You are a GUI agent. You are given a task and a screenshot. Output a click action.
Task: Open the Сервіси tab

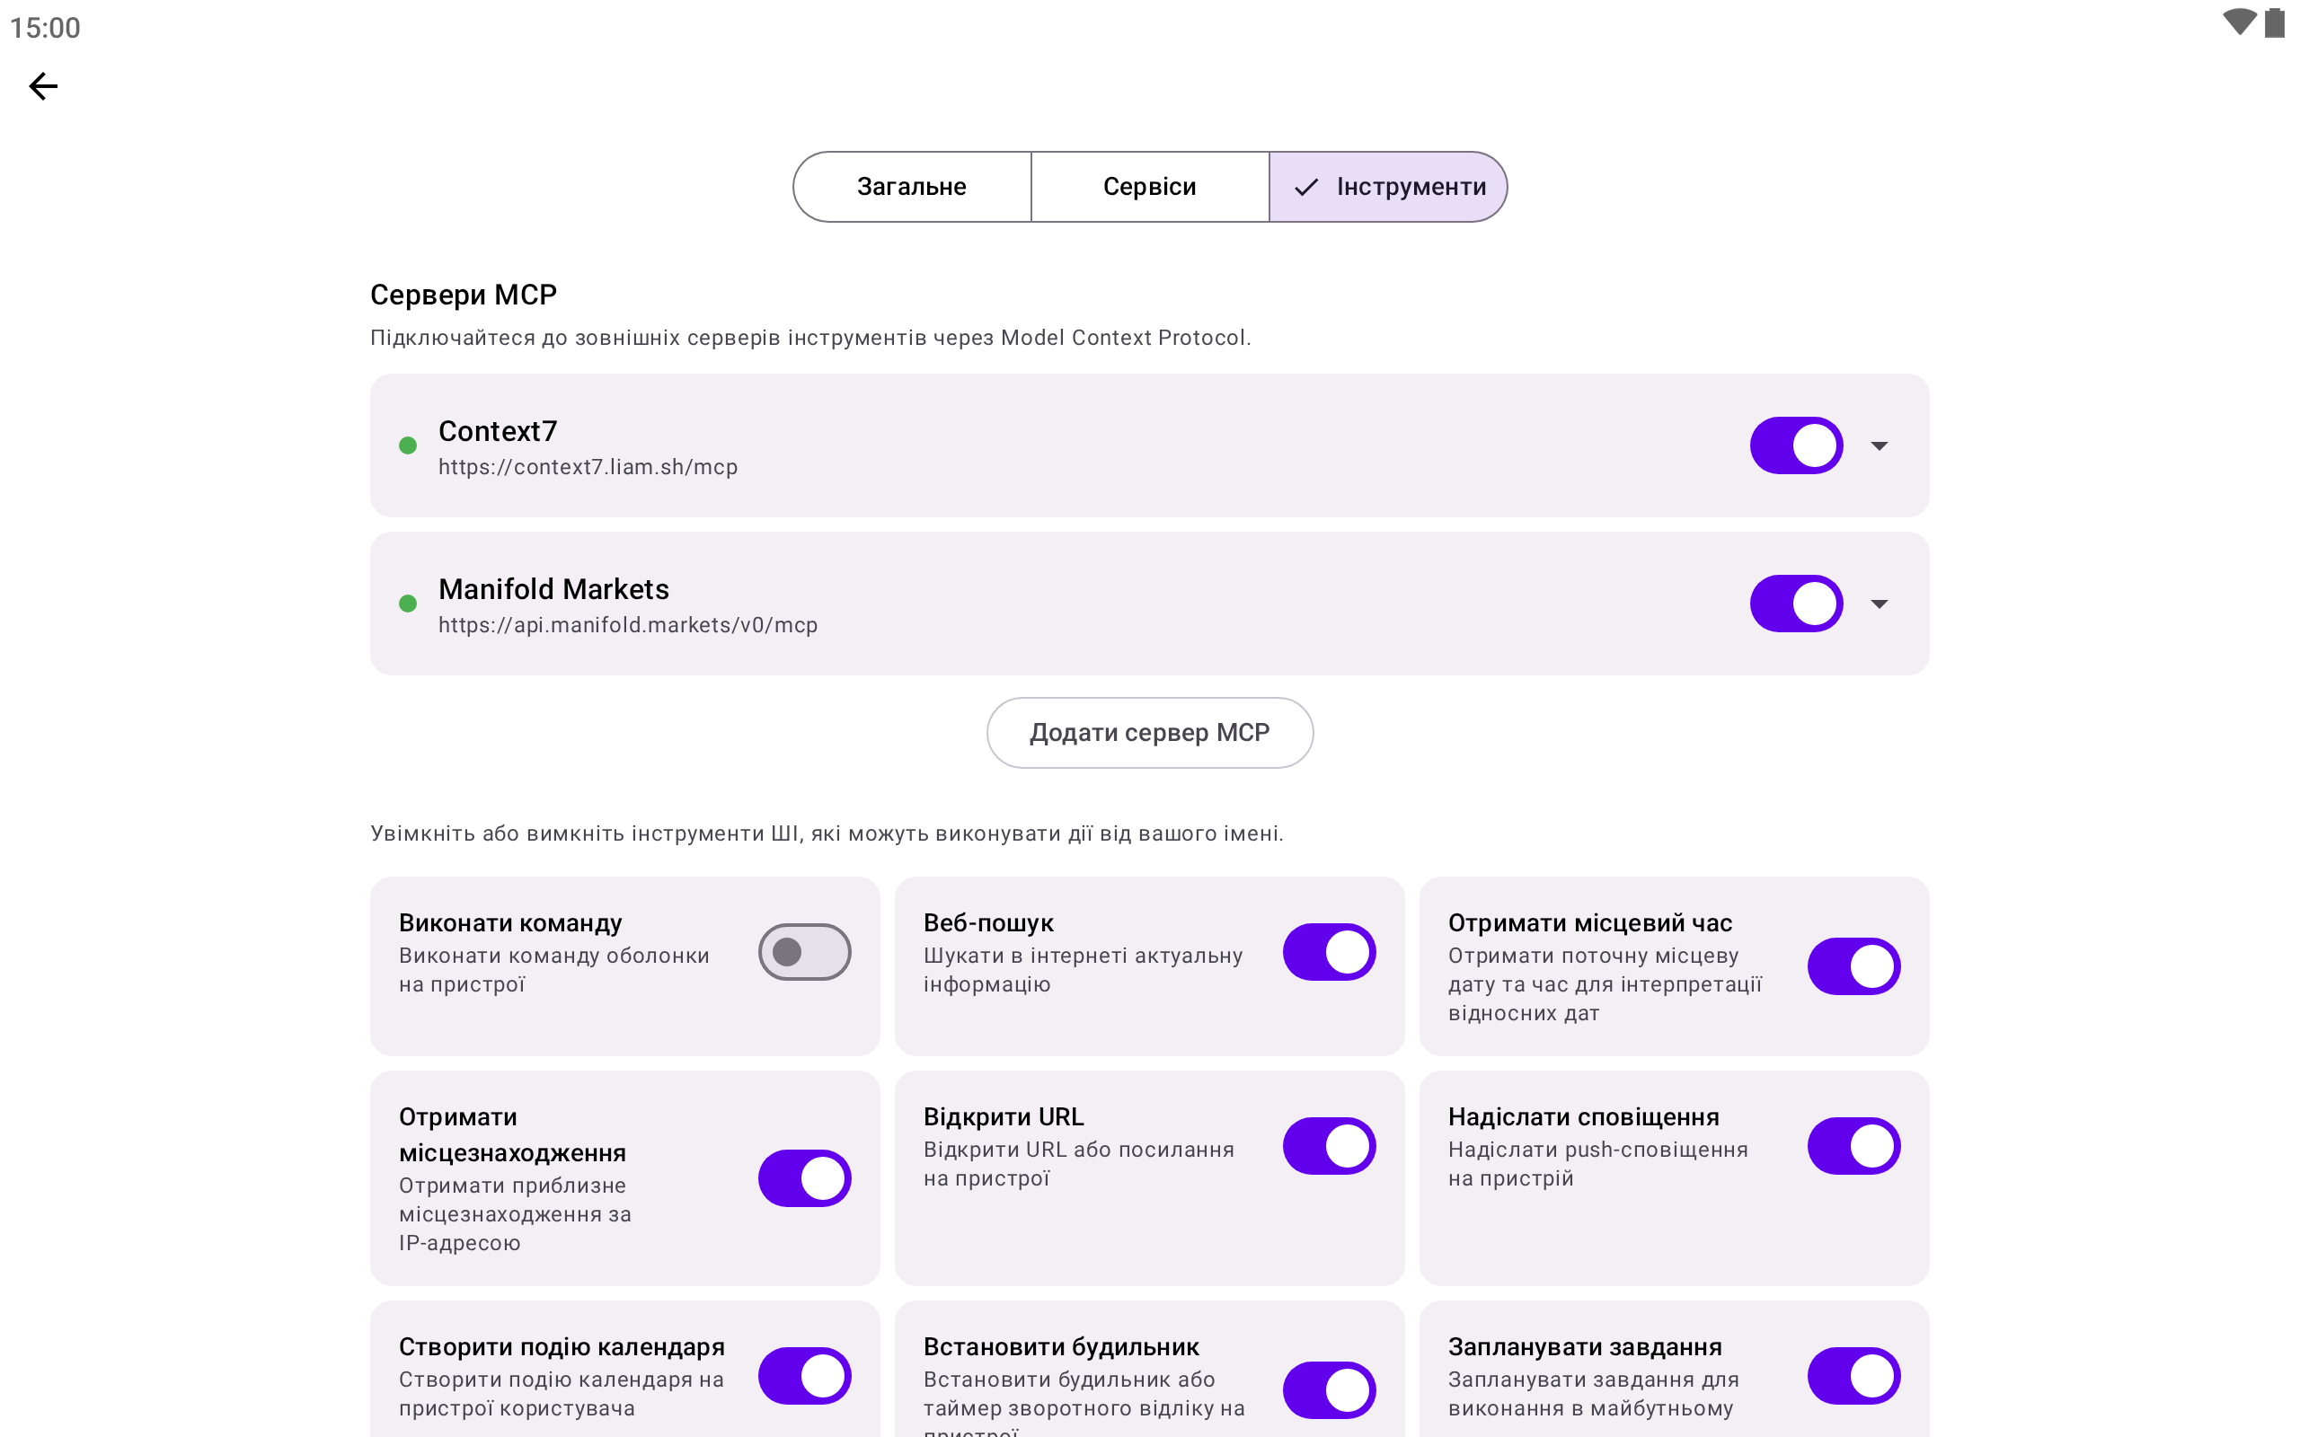pyautogui.click(x=1149, y=187)
